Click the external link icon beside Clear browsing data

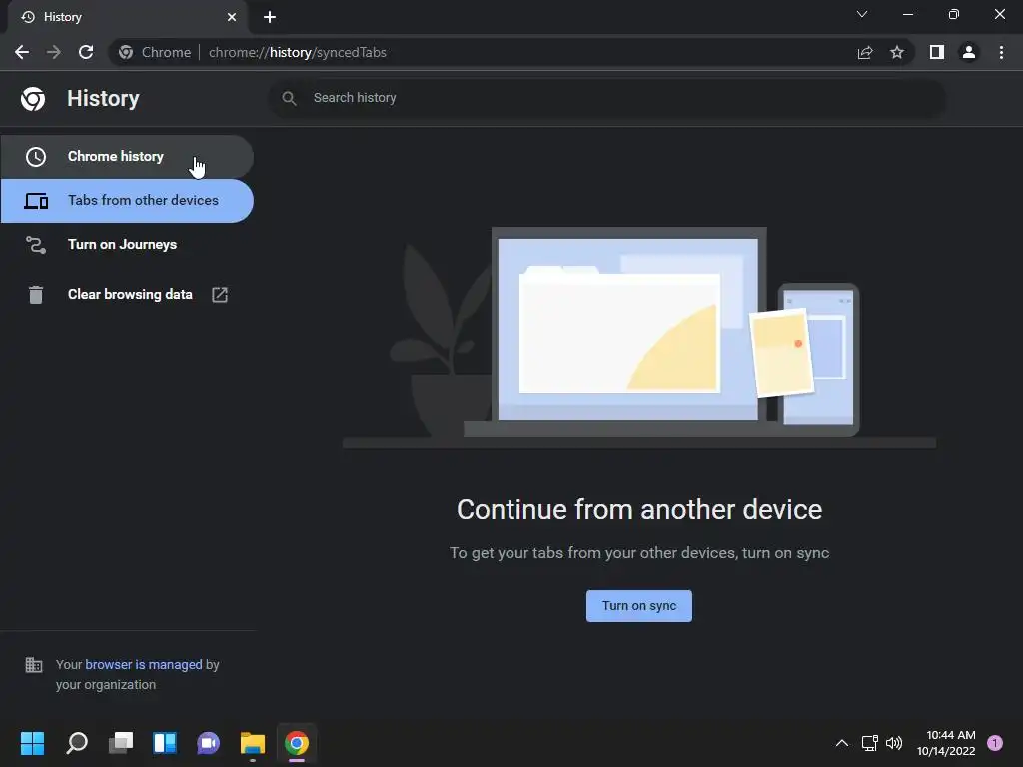pos(220,295)
